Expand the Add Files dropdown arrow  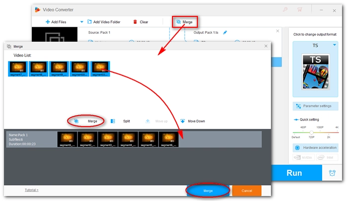[82, 22]
